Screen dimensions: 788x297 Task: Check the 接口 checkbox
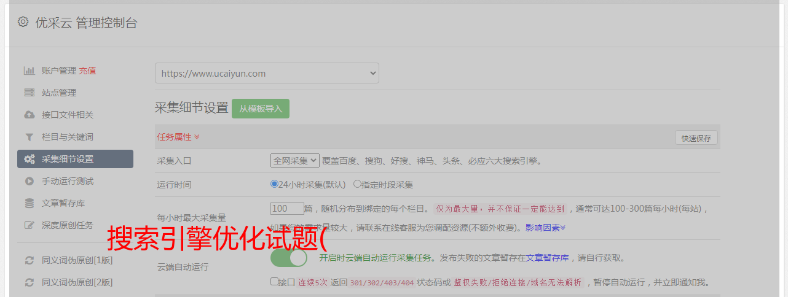274,282
